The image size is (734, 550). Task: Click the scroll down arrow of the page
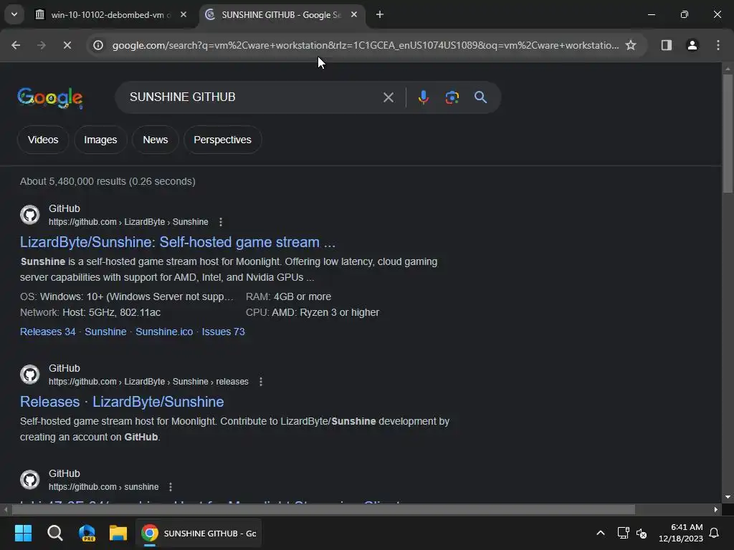tap(728, 497)
